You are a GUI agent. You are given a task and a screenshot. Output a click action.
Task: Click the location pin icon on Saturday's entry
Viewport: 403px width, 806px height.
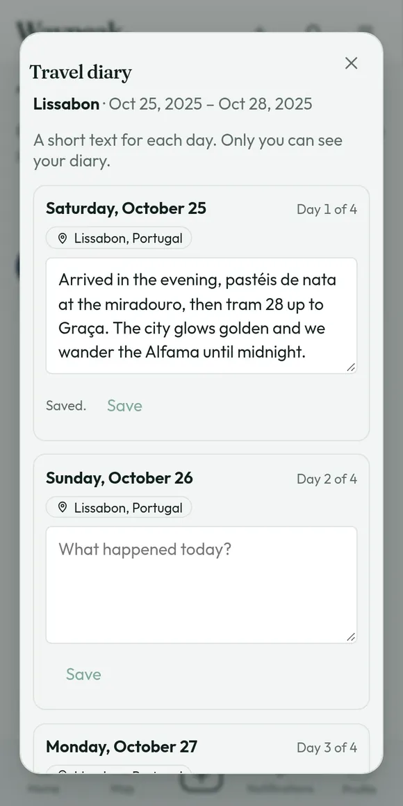pyautogui.click(x=63, y=238)
